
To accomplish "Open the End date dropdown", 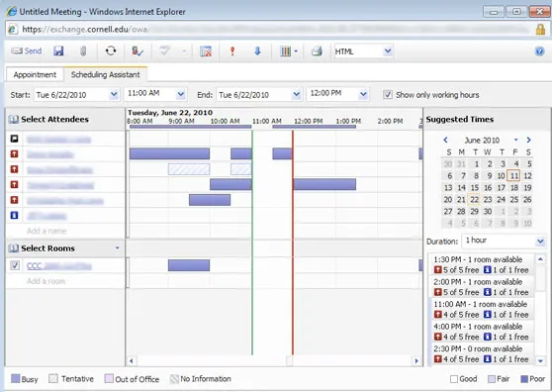I will (x=297, y=94).
